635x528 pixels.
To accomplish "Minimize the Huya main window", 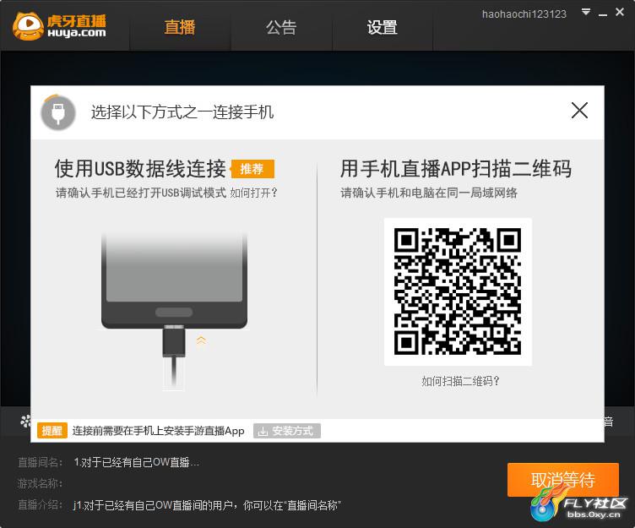I will point(603,14).
